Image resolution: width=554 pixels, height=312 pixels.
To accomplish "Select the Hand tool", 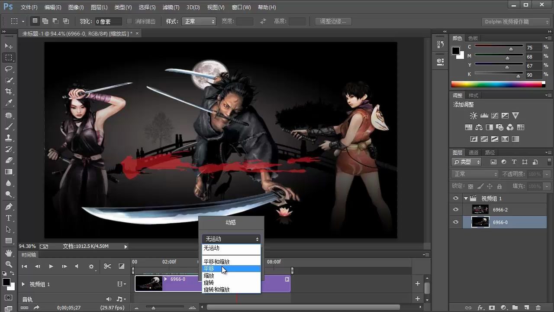I will 9,253.
